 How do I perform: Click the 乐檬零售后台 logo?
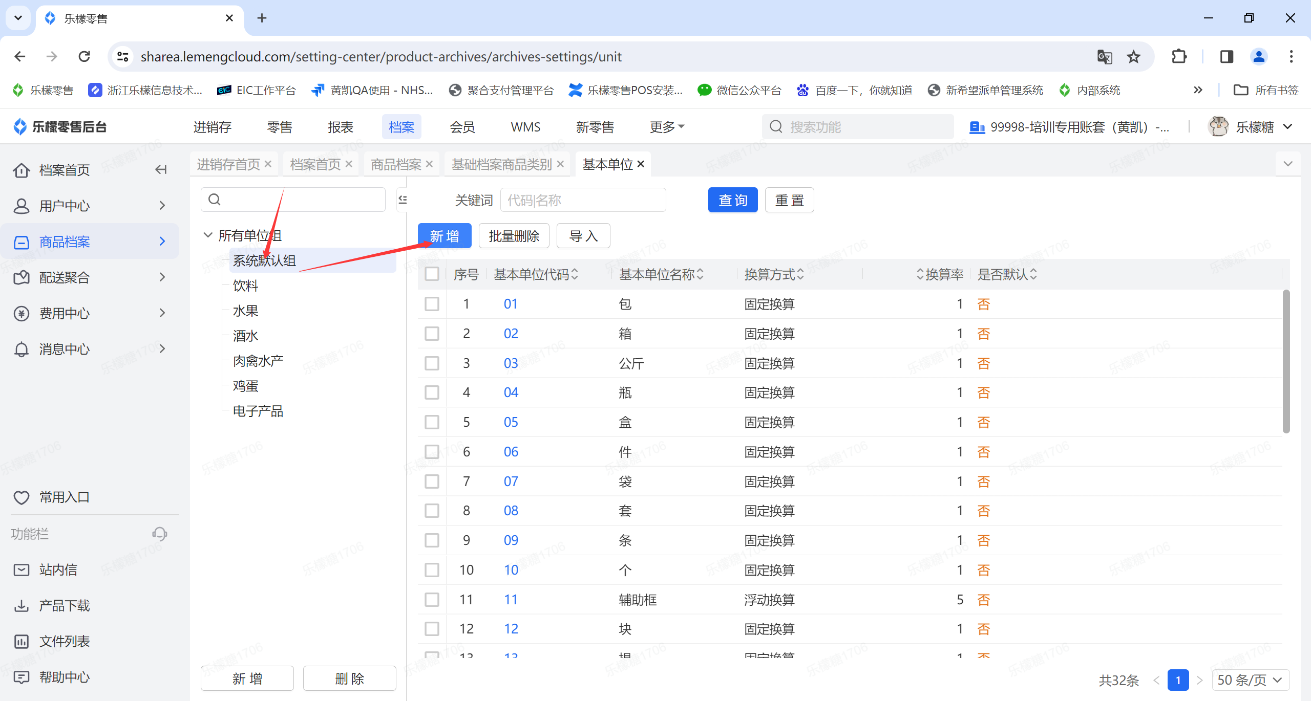coord(60,126)
